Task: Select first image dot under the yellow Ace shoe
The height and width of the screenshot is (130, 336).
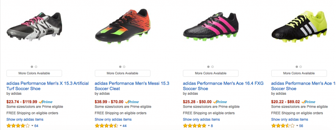Action: coord(297,67)
